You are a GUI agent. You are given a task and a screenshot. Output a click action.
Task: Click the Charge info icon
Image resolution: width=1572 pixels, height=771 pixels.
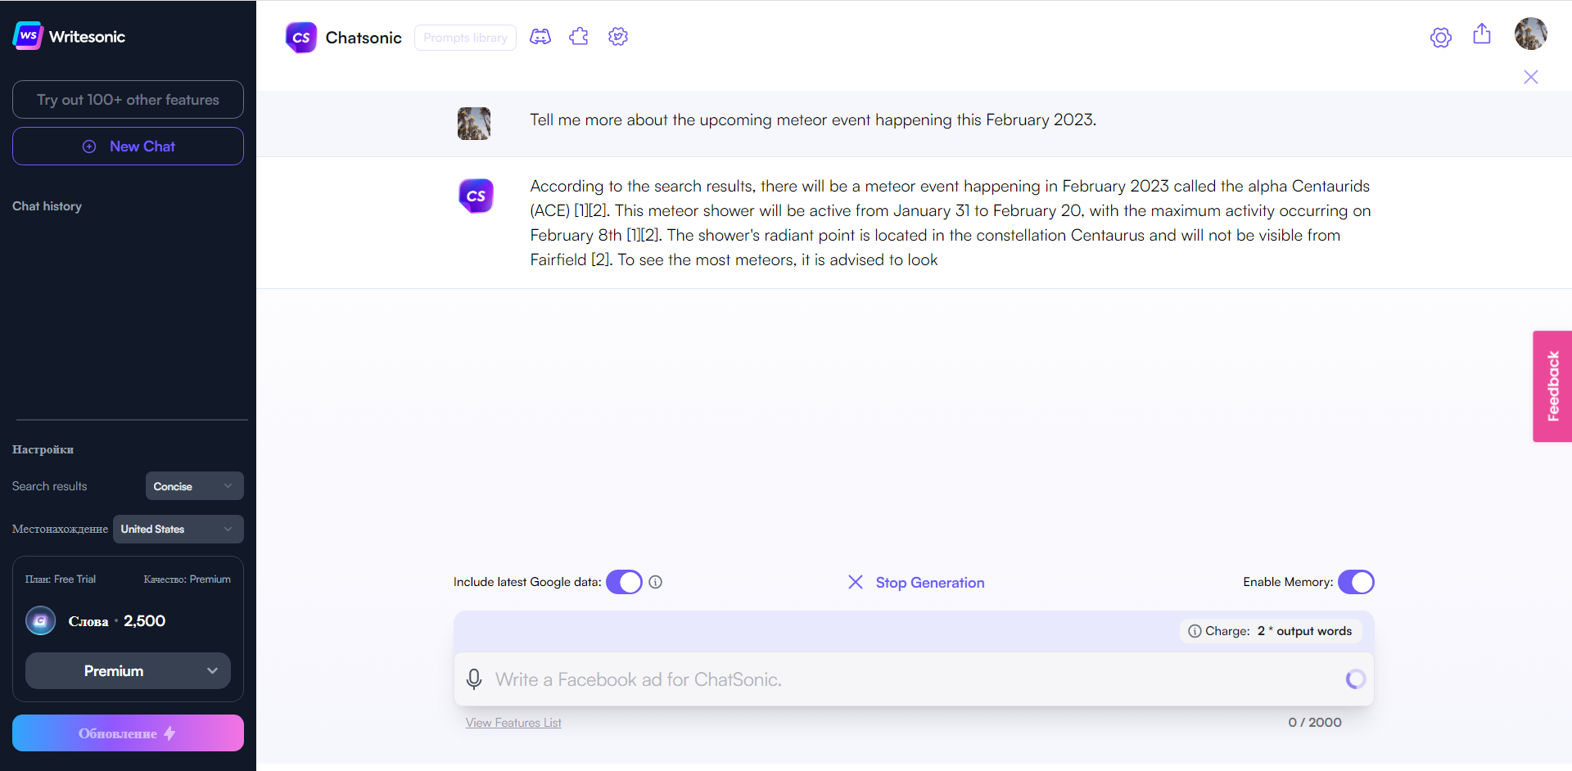pyautogui.click(x=1195, y=631)
